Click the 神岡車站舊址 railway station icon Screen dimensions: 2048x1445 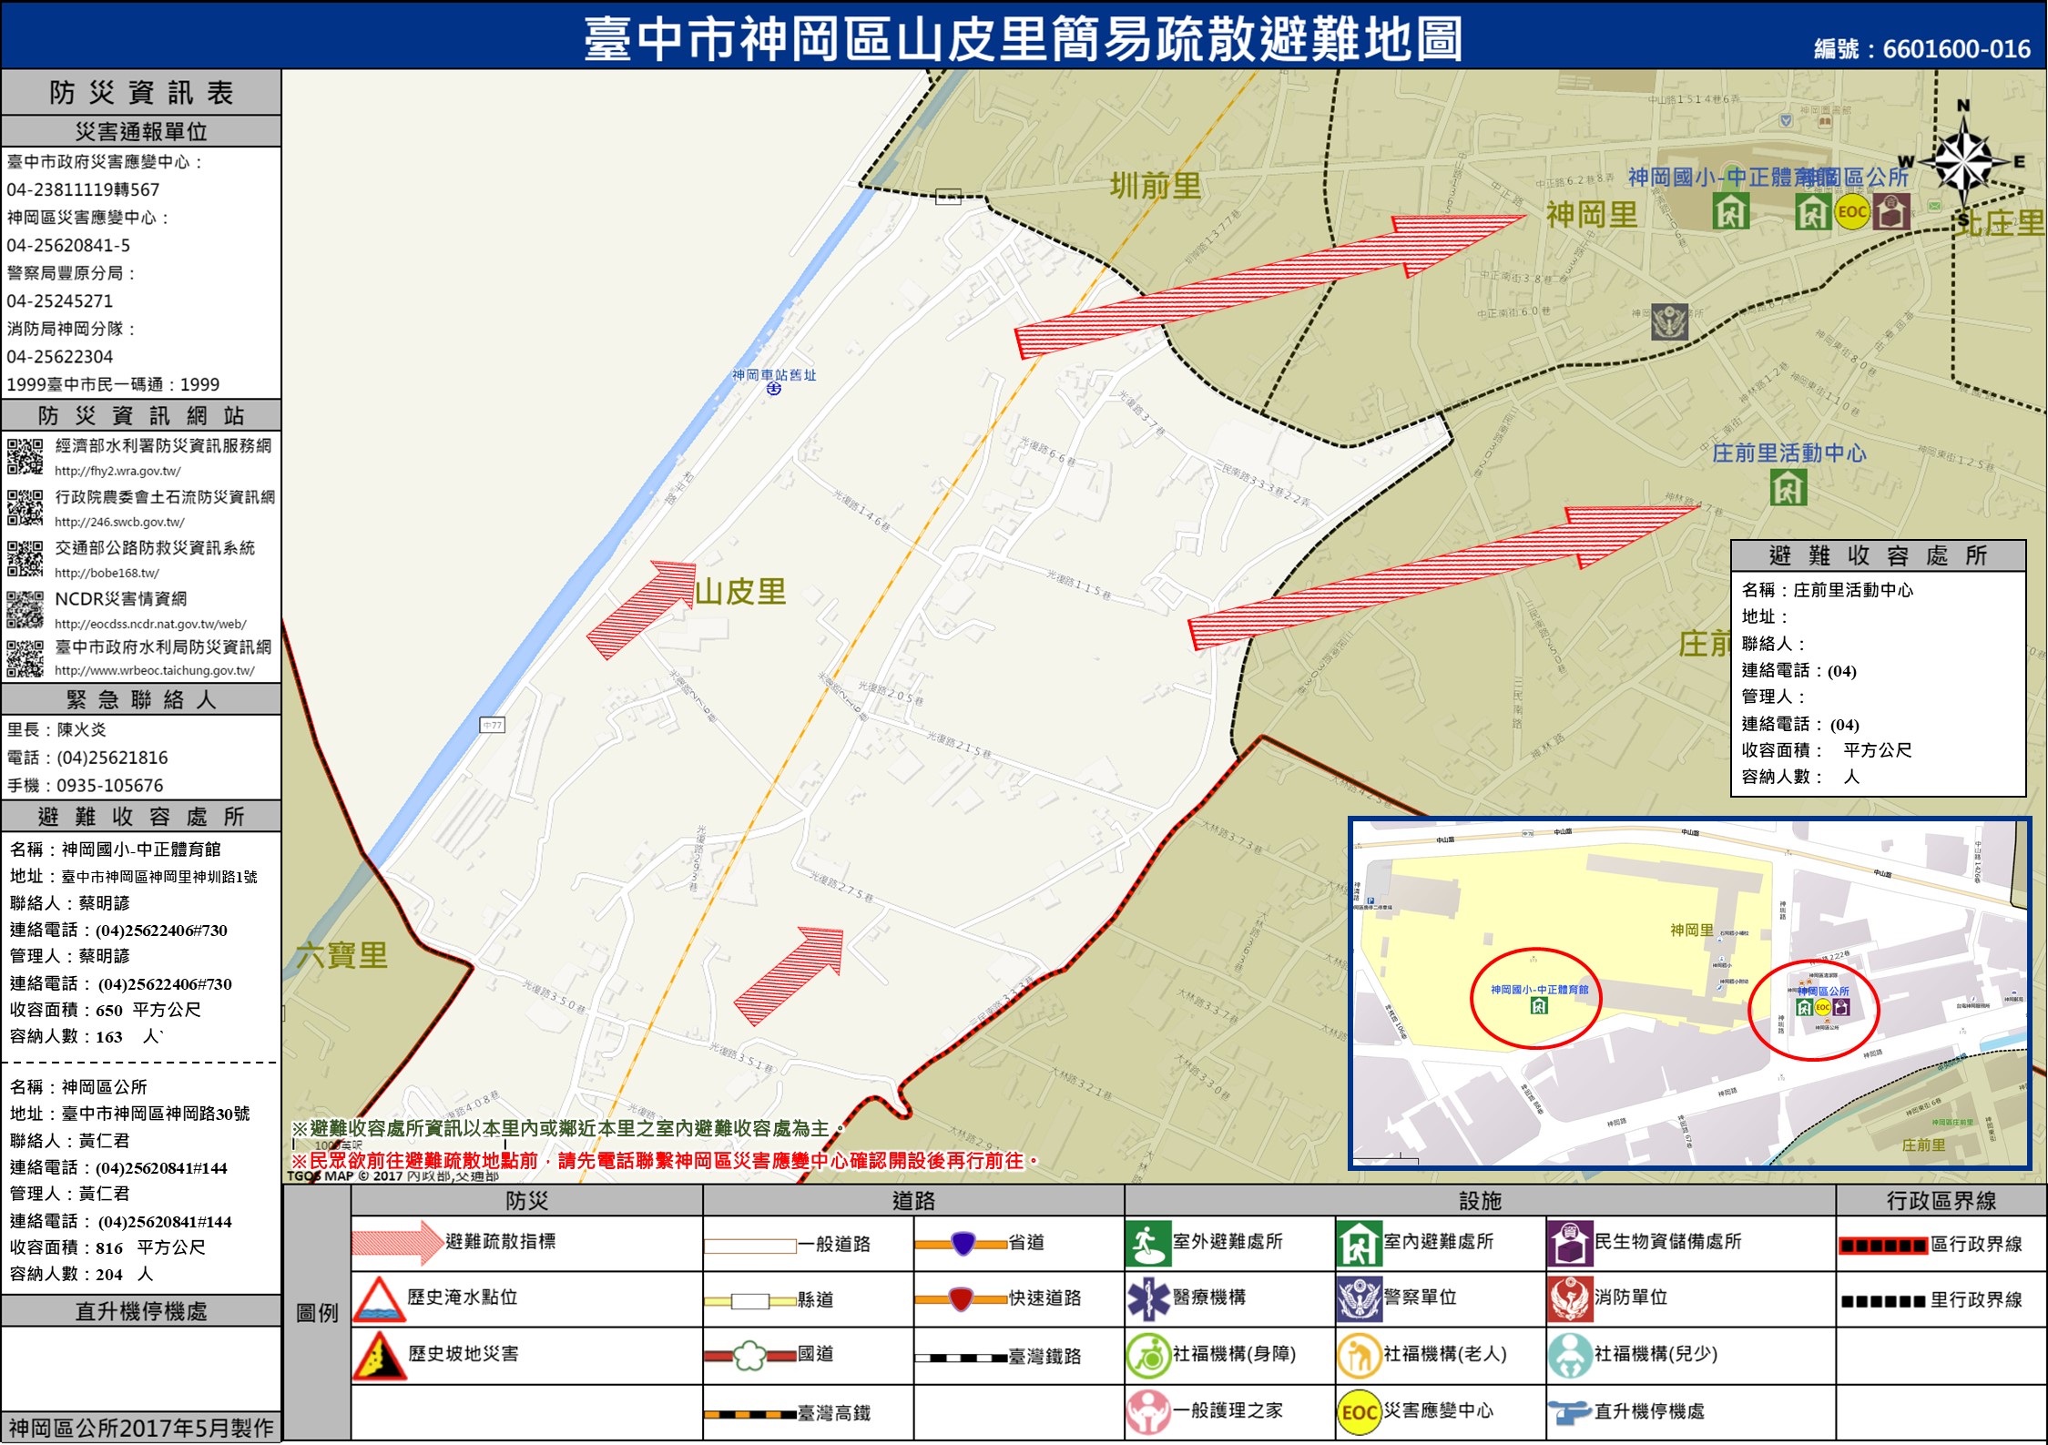773,389
